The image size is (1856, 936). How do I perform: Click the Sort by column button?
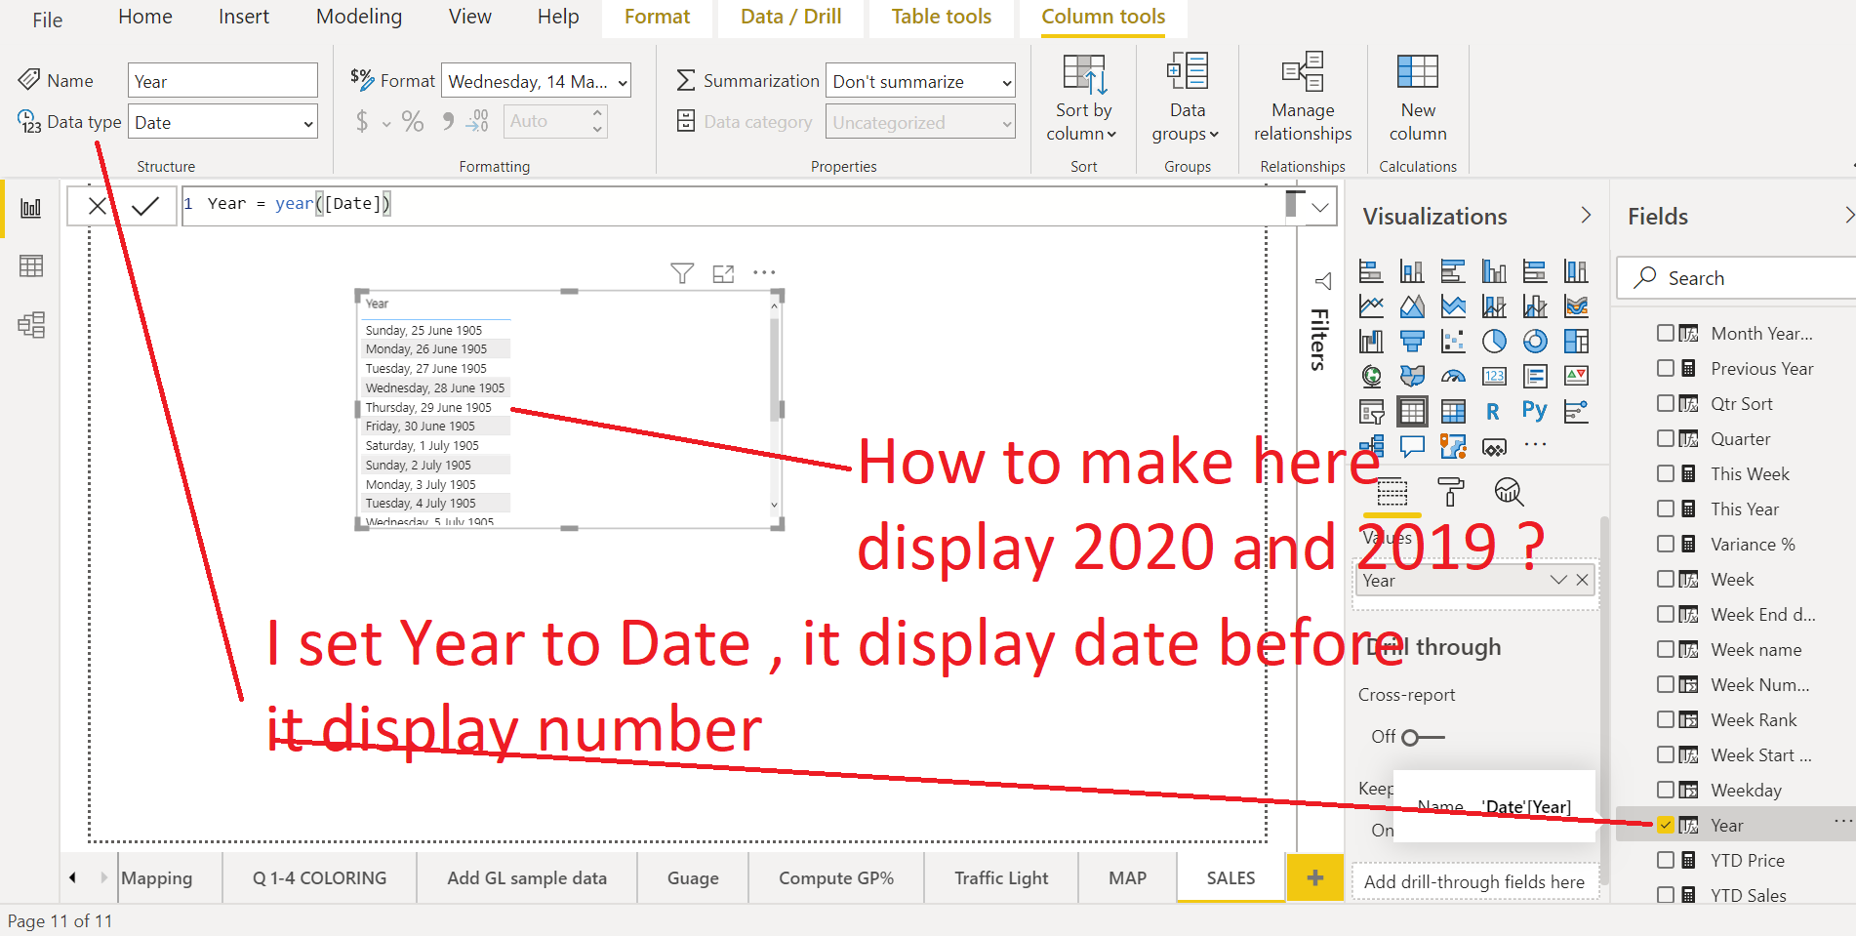tap(1083, 99)
